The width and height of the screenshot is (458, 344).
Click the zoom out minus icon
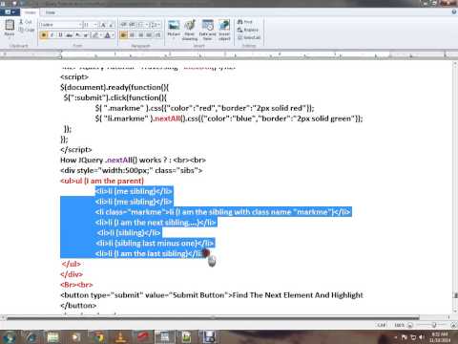[410, 325]
